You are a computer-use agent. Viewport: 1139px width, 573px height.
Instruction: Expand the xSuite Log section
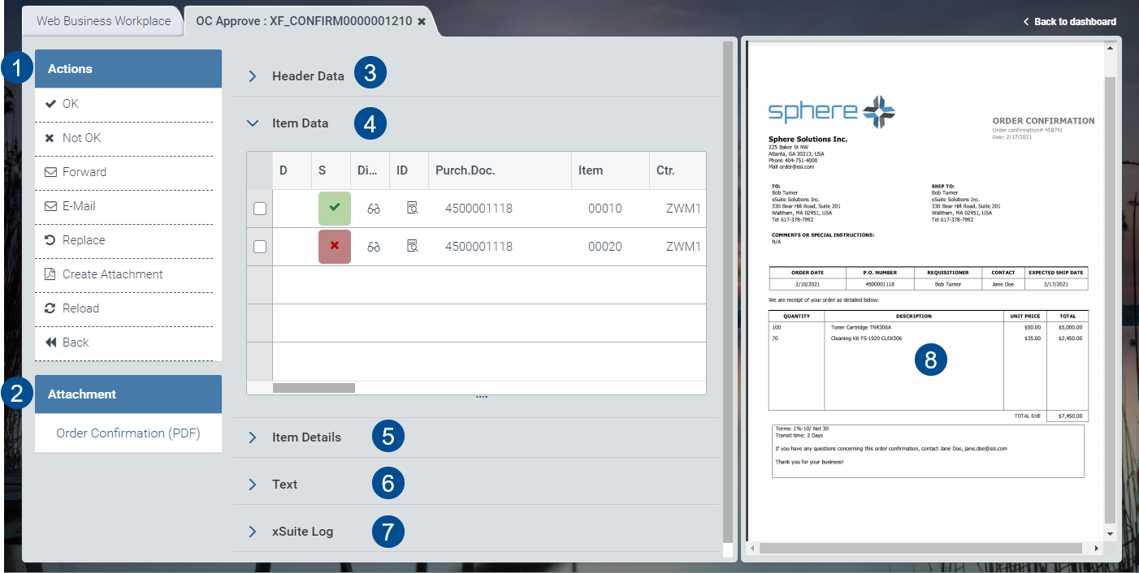[x=253, y=531]
